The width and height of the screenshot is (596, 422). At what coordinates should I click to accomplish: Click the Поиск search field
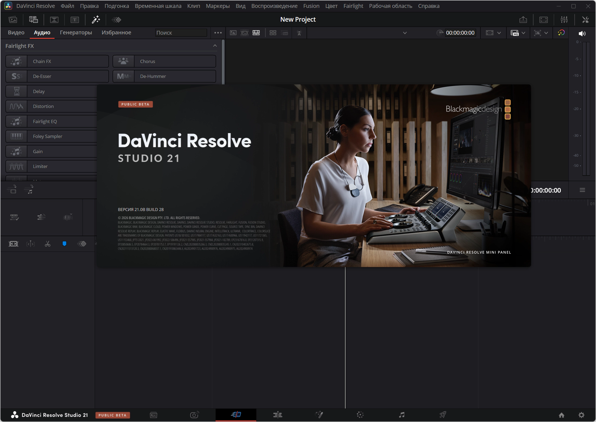[x=181, y=33]
